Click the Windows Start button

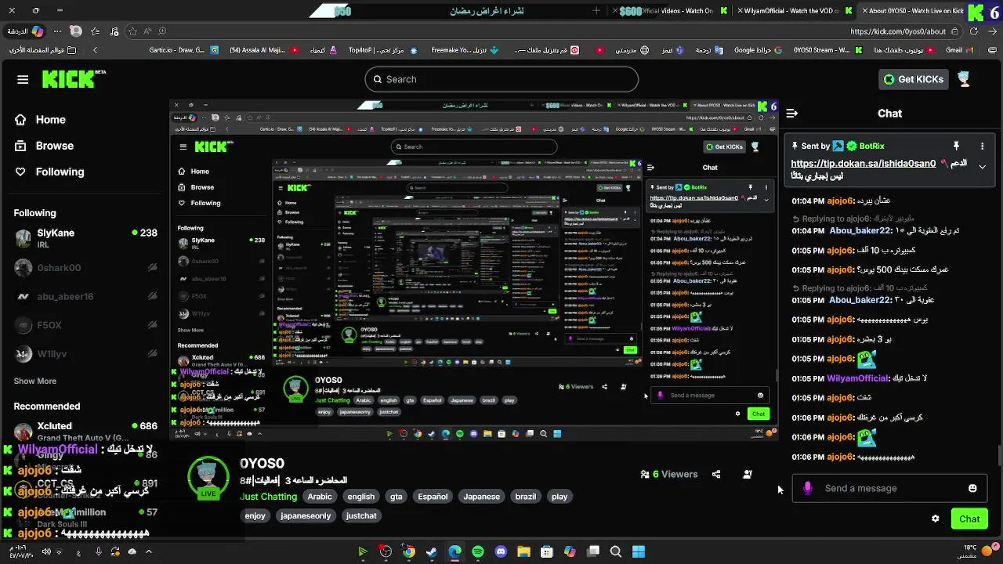639,551
